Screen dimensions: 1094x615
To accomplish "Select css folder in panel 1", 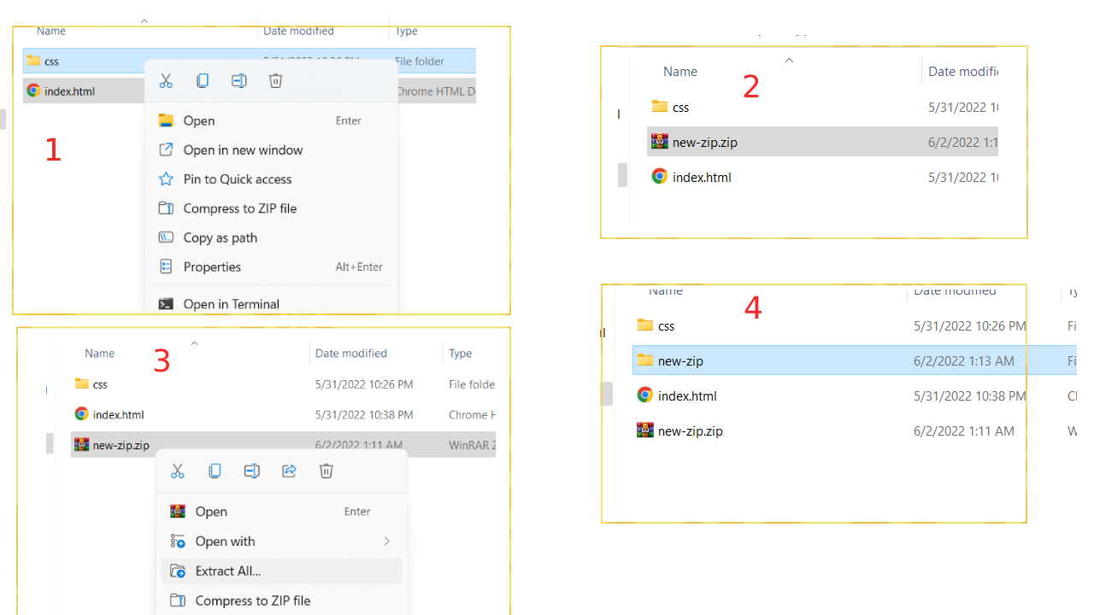I will 249,61.
